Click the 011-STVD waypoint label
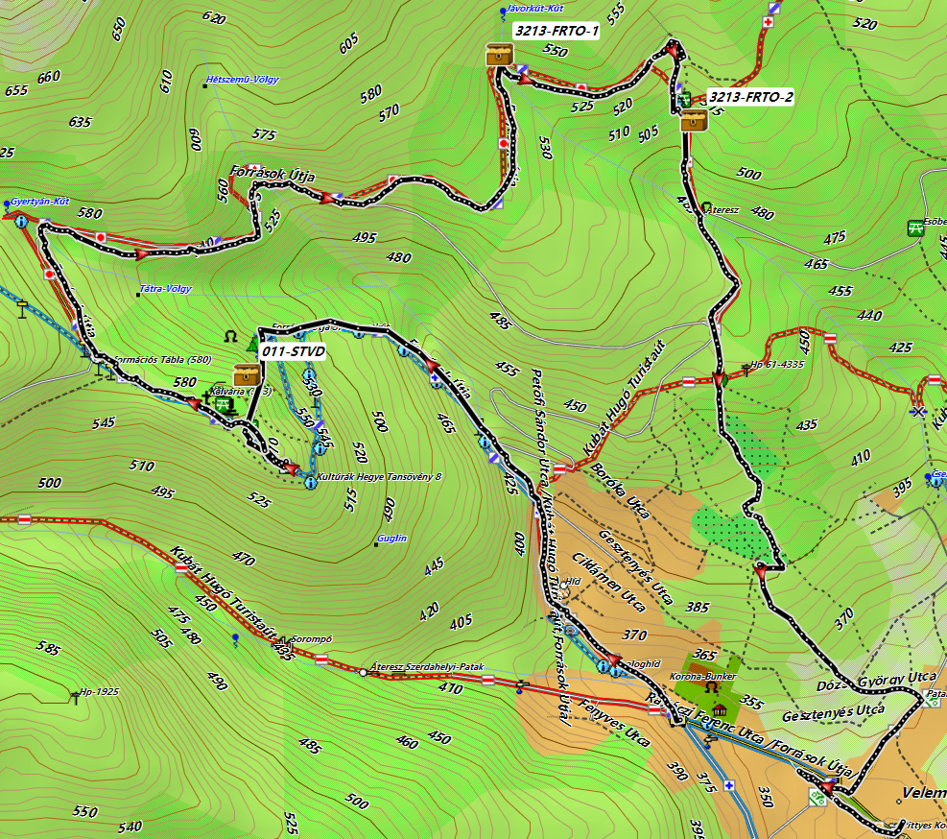The width and height of the screenshot is (947, 839). 294,352
